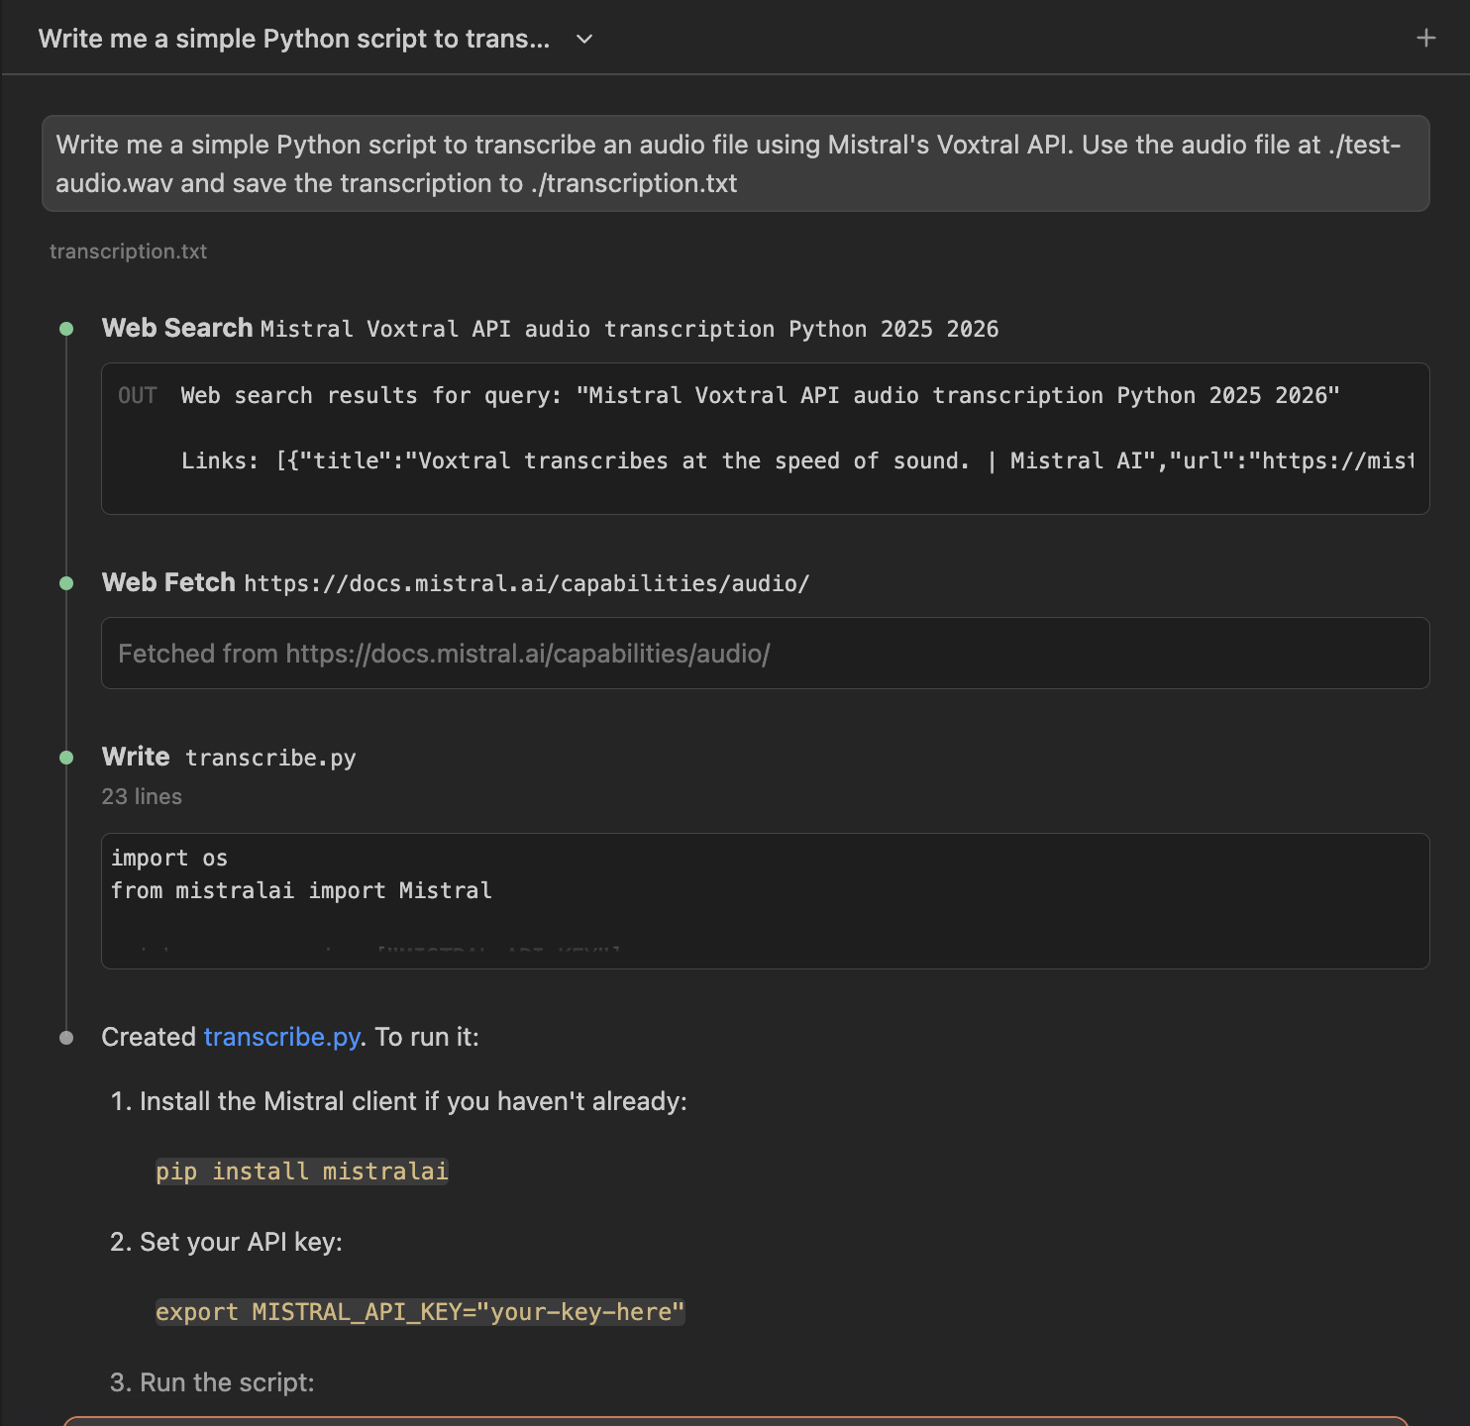Screen dimensions: 1470x1426
Task: Select the transcription.txt file label
Action: click(128, 252)
